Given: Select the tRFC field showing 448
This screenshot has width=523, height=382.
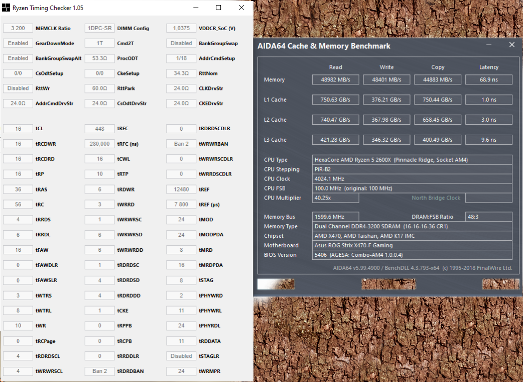Looking at the screenshot, I should (x=100, y=129).
